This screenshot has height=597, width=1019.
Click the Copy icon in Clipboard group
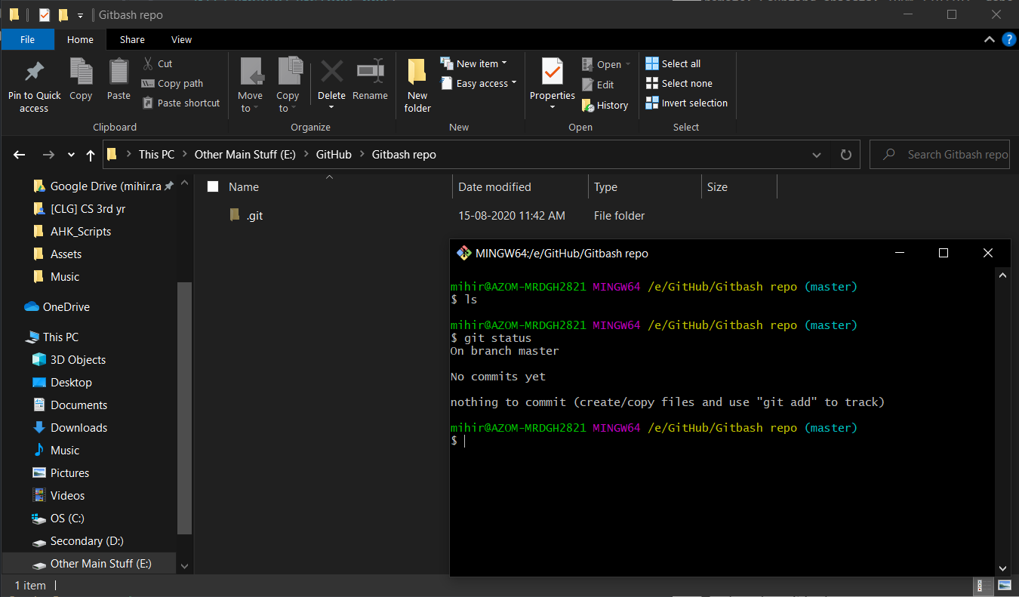point(81,72)
